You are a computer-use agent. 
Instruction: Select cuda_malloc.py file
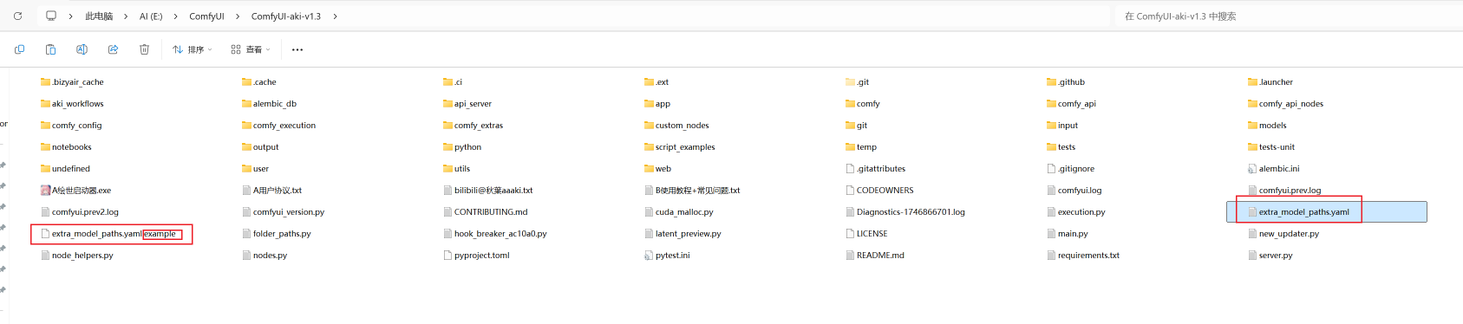pos(679,211)
